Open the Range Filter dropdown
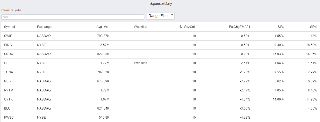This screenshot has width=320, height=122. click(x=161, y=16)
